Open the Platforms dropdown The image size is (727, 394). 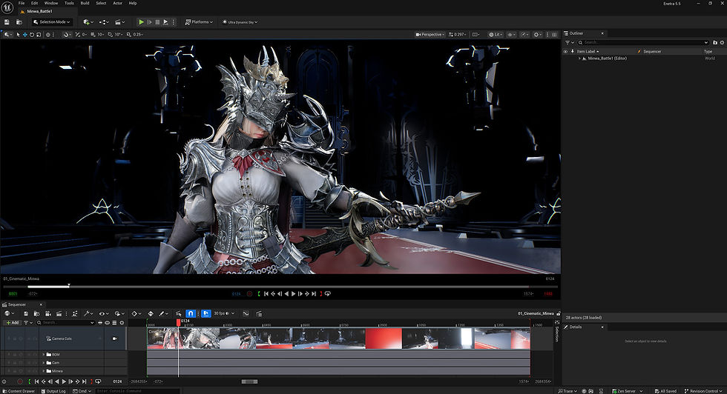(199, 21)
